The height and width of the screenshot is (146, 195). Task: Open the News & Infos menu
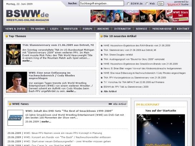pyautogui.click(x=15, y=29)
